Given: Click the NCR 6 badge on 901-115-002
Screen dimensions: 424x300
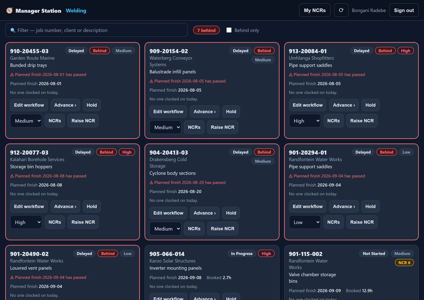Looking at the screenshot, I should [x=404, y=263].
